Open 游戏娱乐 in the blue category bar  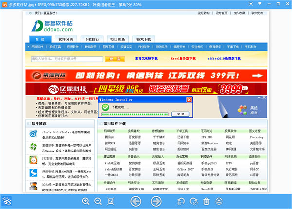[162, 47]
